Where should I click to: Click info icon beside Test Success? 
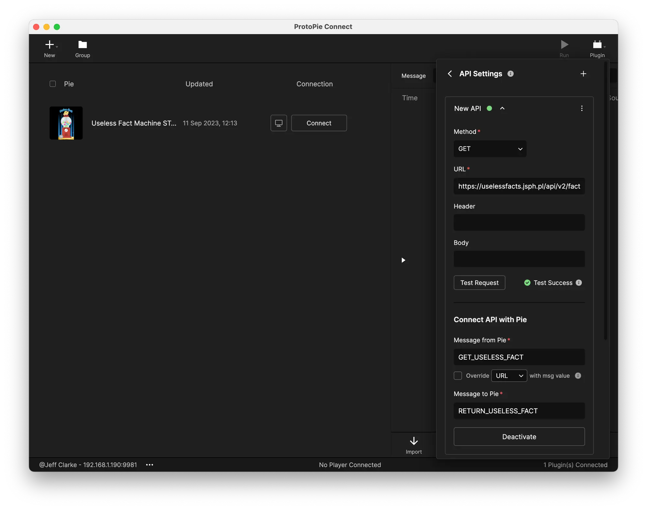point(579,283)
